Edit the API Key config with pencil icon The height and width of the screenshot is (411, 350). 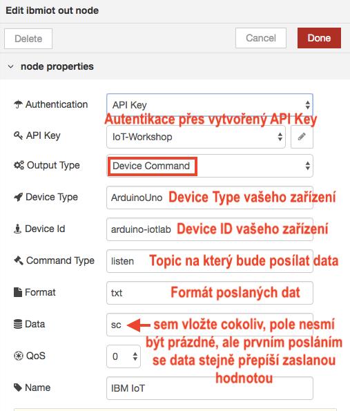[302, 137]
